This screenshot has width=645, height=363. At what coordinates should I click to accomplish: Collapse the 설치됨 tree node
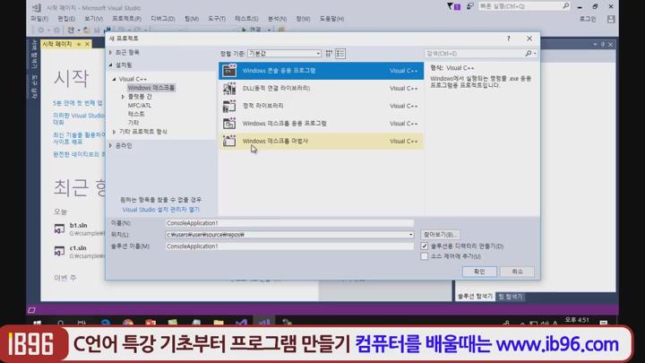coord(111,65)
